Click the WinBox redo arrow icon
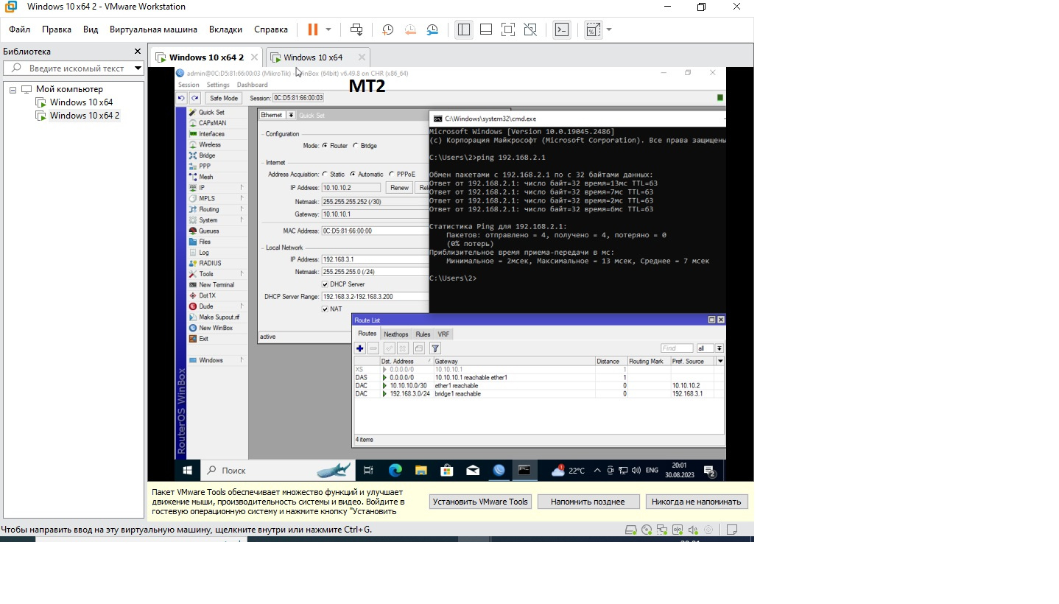 pyautogui.click(x=194, y=98)
